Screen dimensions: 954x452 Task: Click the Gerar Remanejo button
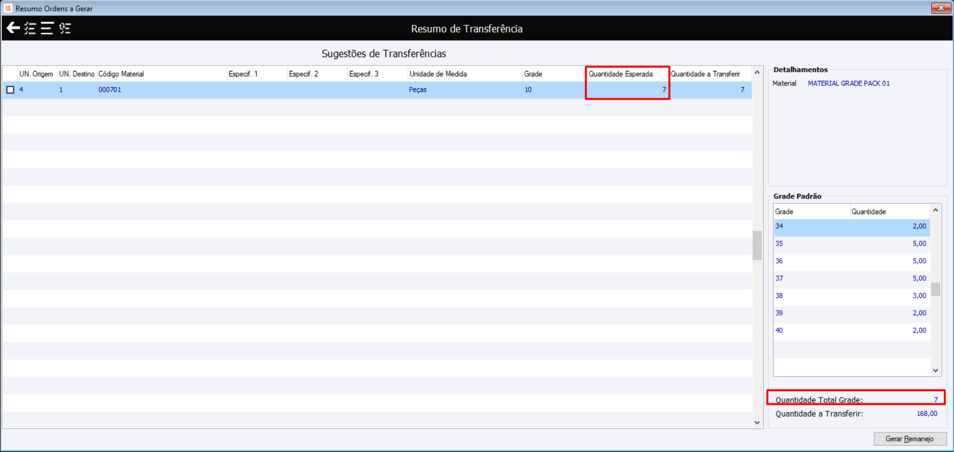910,439
